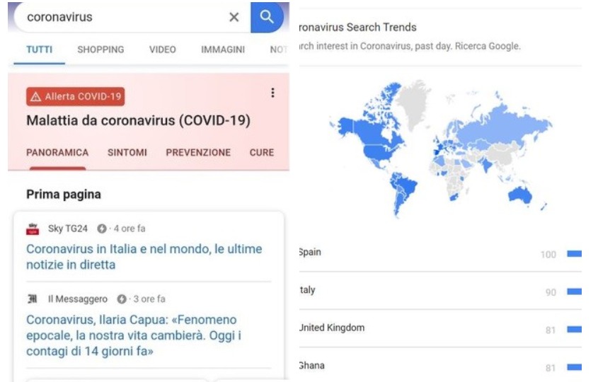Open the CURE tab
The image size is (598, 382).
262,153
